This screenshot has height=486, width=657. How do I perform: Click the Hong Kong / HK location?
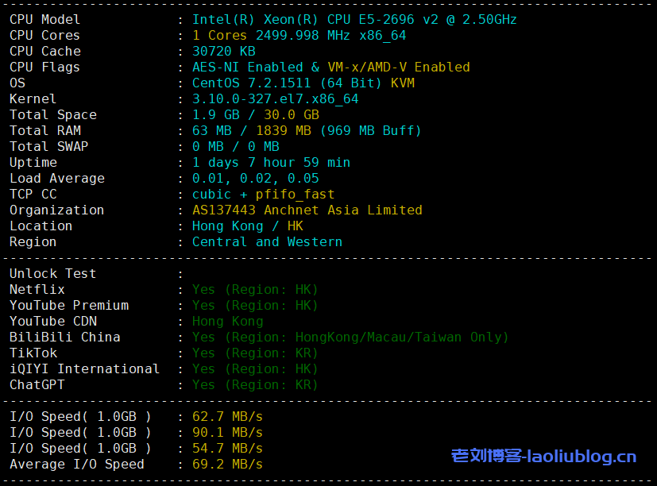(x=247, y=226)
